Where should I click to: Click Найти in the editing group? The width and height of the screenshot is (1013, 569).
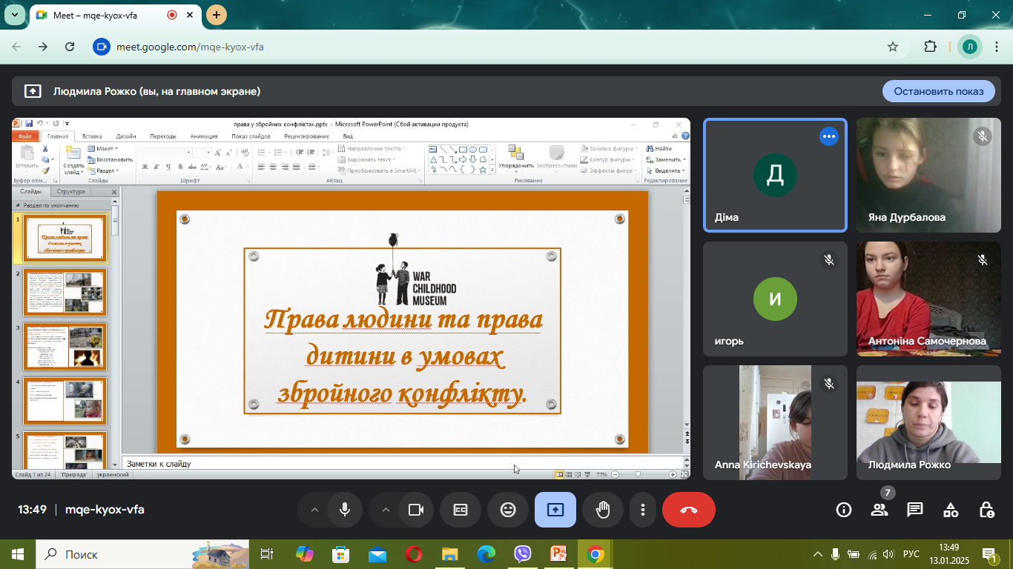click(659, 149)
